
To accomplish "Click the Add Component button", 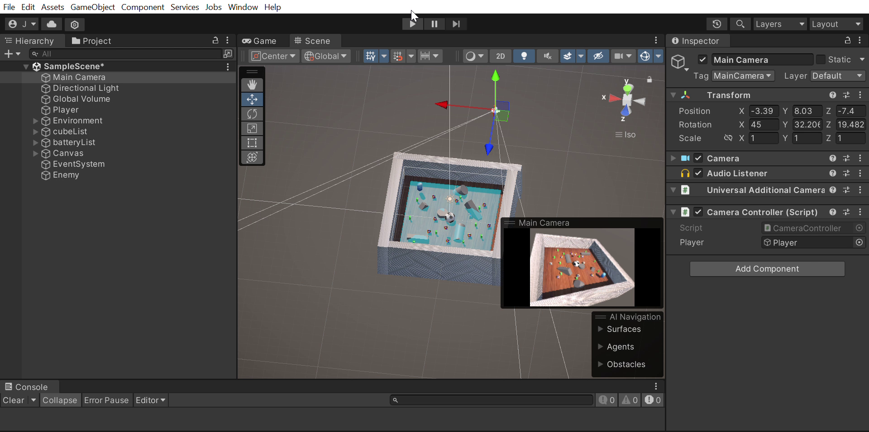I will pyautogui.click(x=767, y=268).
